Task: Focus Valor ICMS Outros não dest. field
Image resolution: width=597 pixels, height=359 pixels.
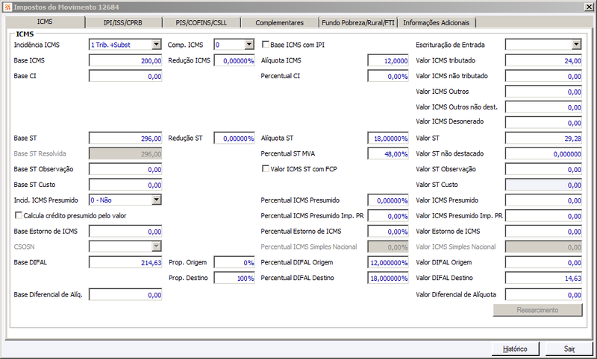Action: click(544, 107)
